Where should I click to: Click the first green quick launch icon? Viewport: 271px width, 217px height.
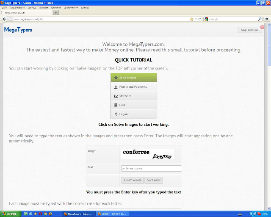point(26,214)
